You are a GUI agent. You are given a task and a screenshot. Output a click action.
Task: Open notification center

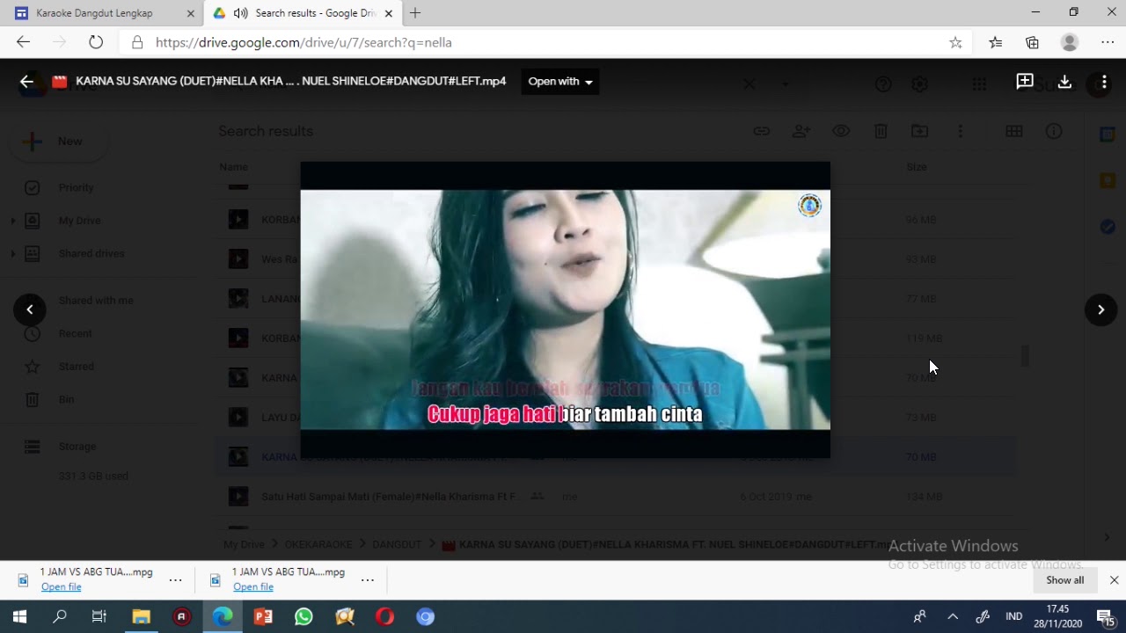(x=1105, y=616)
